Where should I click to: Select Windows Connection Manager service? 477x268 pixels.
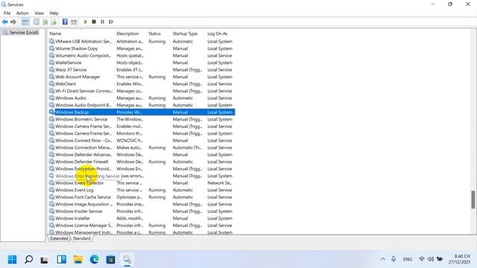click(x=142, y=147)
